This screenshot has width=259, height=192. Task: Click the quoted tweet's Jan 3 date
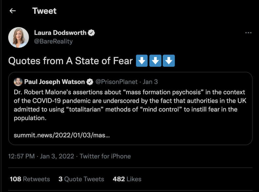(x=150, y=82)
